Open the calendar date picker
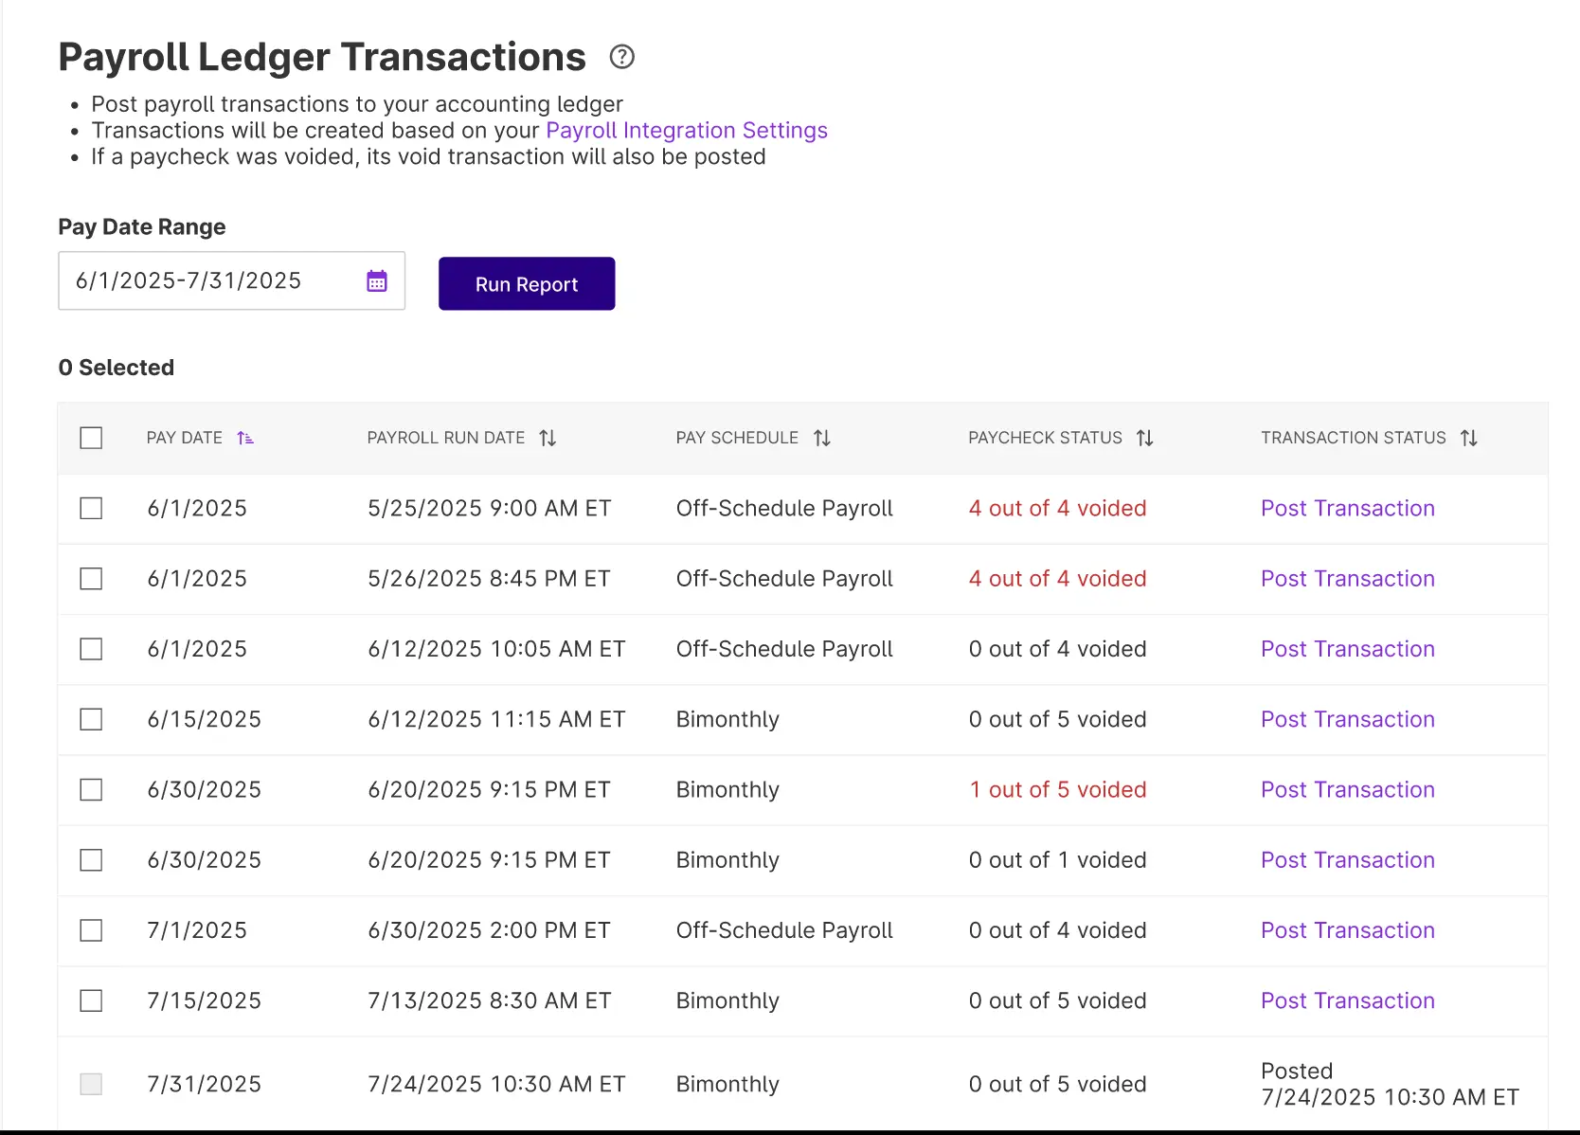Screen dimensions: 1580x1135 pyautogui.click(x=376, y=279)
